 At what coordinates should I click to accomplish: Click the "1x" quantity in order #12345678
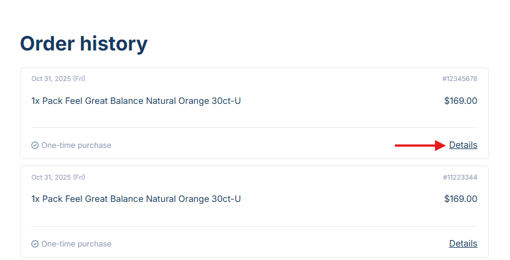(x=36, y=101)
